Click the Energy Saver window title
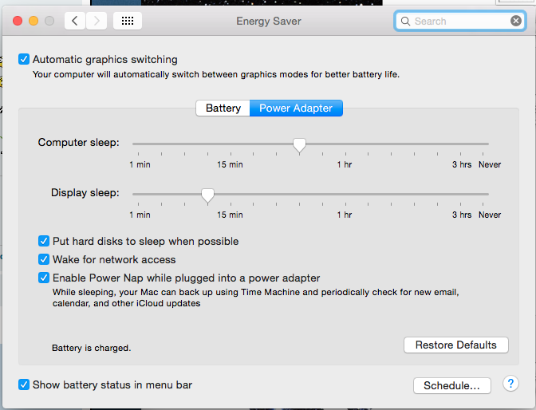Image resolution: width=536 pixels, height=410 pixels. (x=269, y=22)
